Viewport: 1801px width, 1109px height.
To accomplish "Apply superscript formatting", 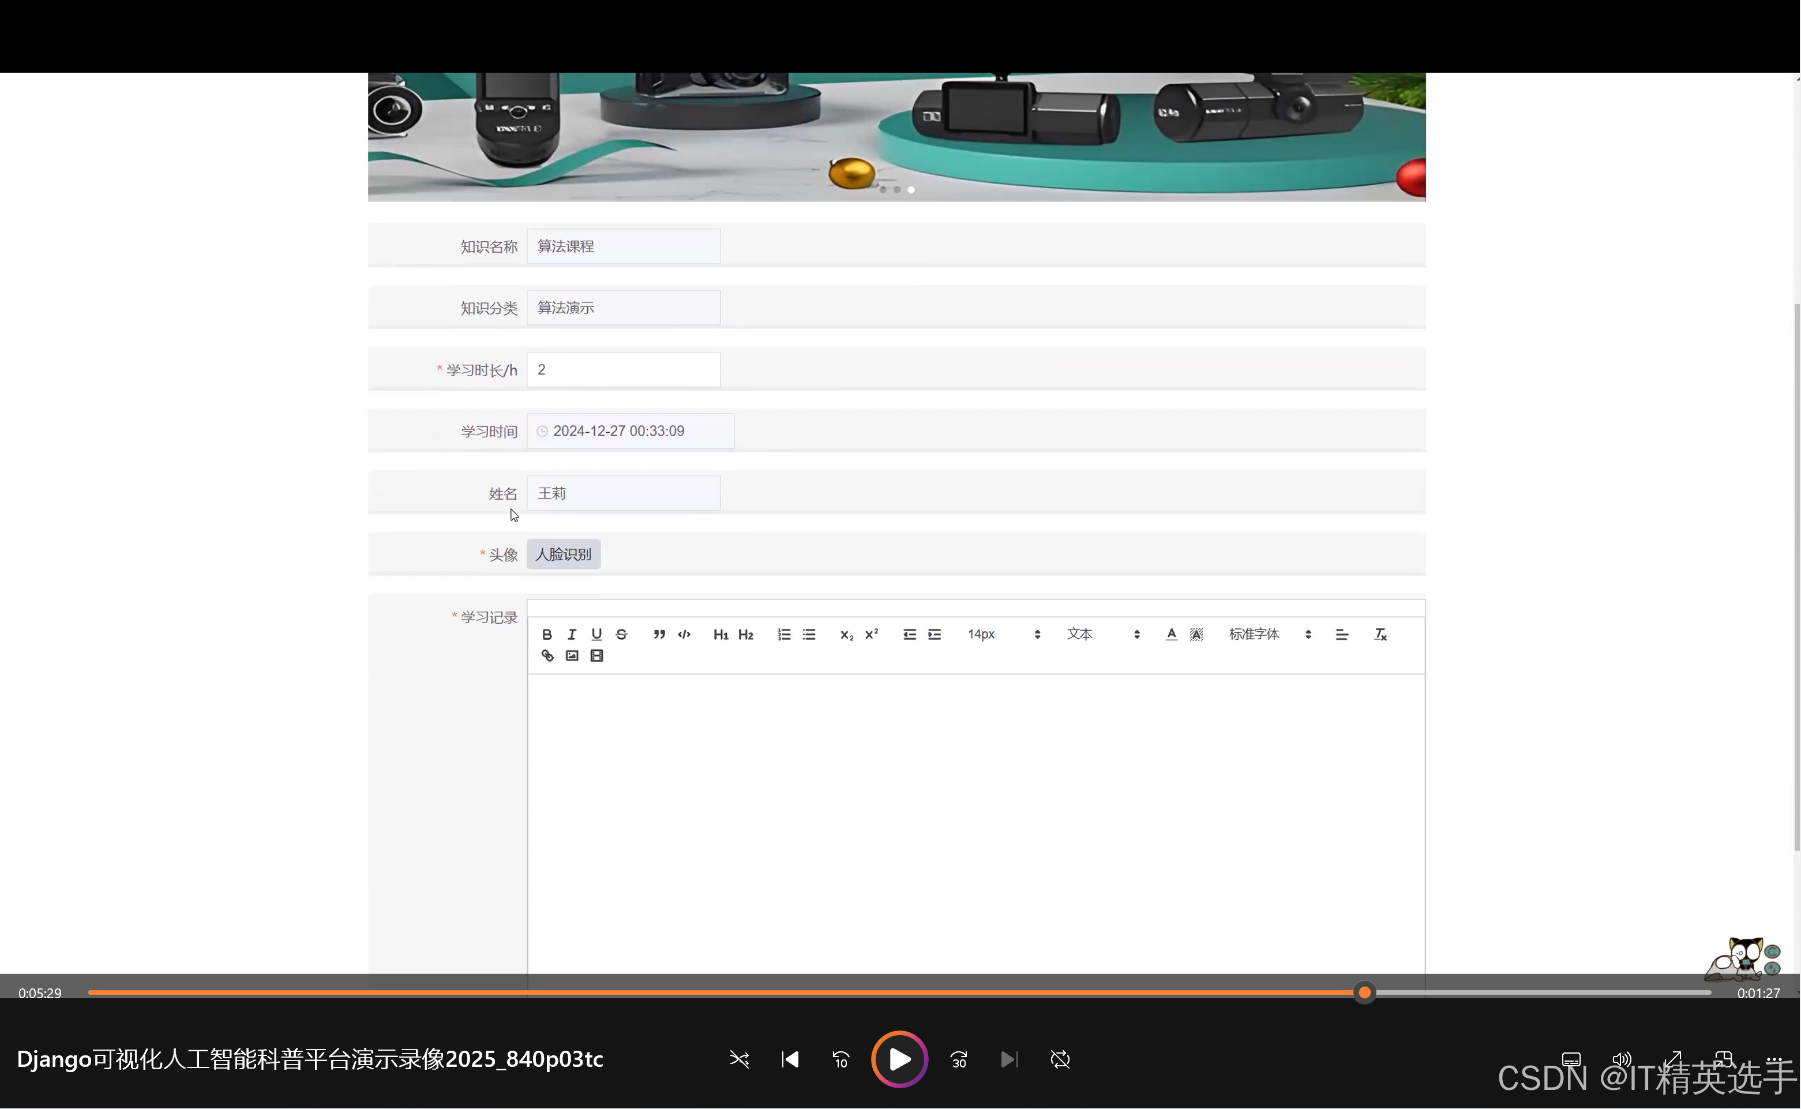I will point(871,635).
